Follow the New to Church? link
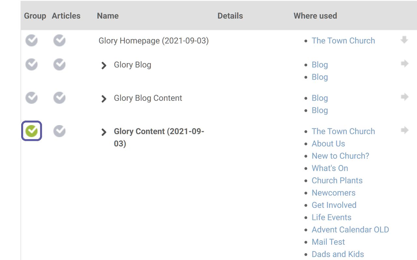Image resolution: width=417 pixels, height=260 pixels. (340, 156)
